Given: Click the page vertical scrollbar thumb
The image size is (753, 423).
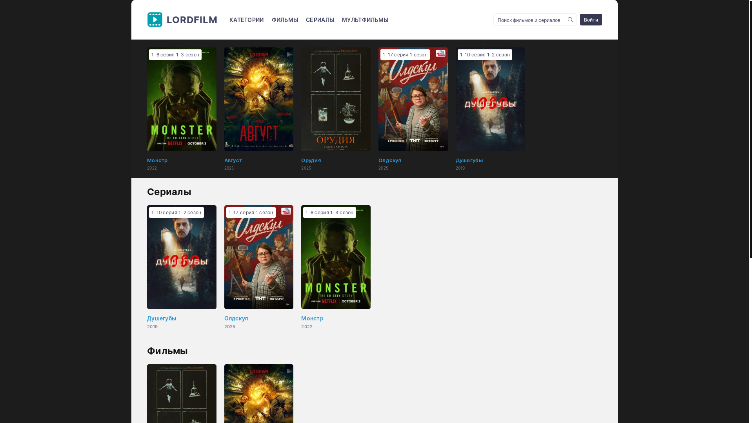Looking at the screenshot, I should (751, 129).
